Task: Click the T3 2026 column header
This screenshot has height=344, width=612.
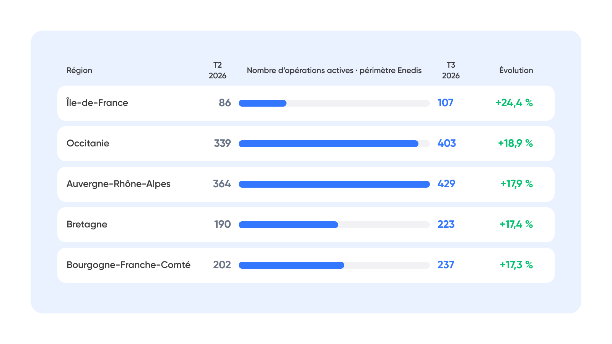Action: coord(451,70)
